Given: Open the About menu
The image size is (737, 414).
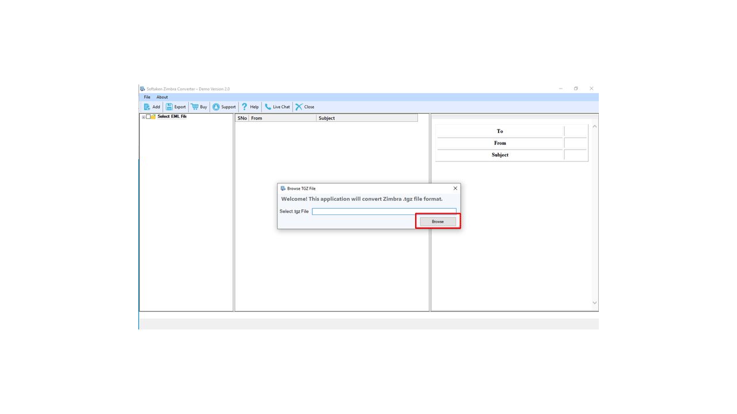Looking at the screenshot, I should pyautogui.click(x=162, y=97).
